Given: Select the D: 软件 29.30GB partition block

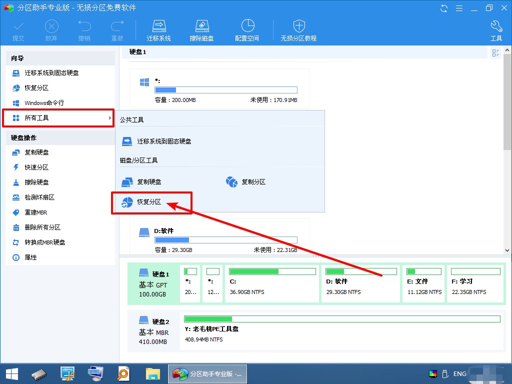Looking at the screenshot, I should (x=361, y=284).
